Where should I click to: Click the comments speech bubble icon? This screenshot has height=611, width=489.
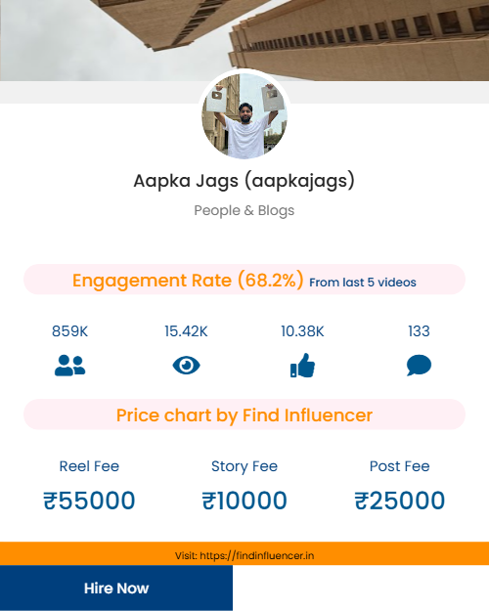(x=419, y=365)
